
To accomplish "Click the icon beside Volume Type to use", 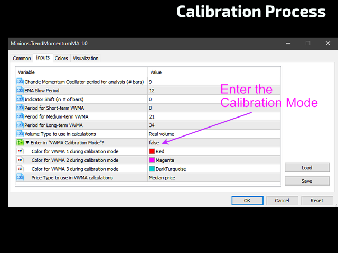I will coord(20,134).
